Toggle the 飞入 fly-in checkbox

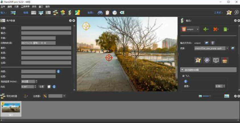pyautogui.click(x=183, y=76)
